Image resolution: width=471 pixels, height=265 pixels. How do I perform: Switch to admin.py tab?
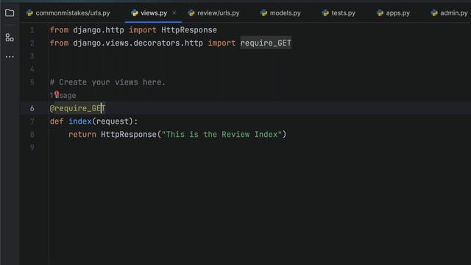point(450,13)
